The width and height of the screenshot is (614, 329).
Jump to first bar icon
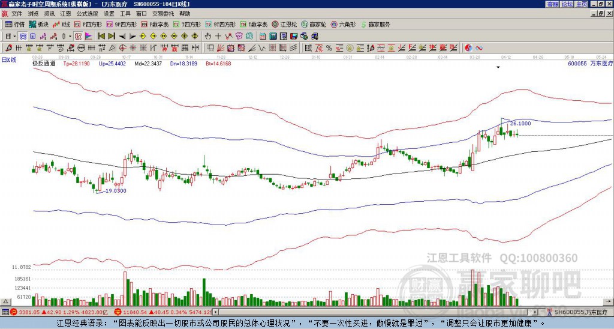(x=101, y=37)
